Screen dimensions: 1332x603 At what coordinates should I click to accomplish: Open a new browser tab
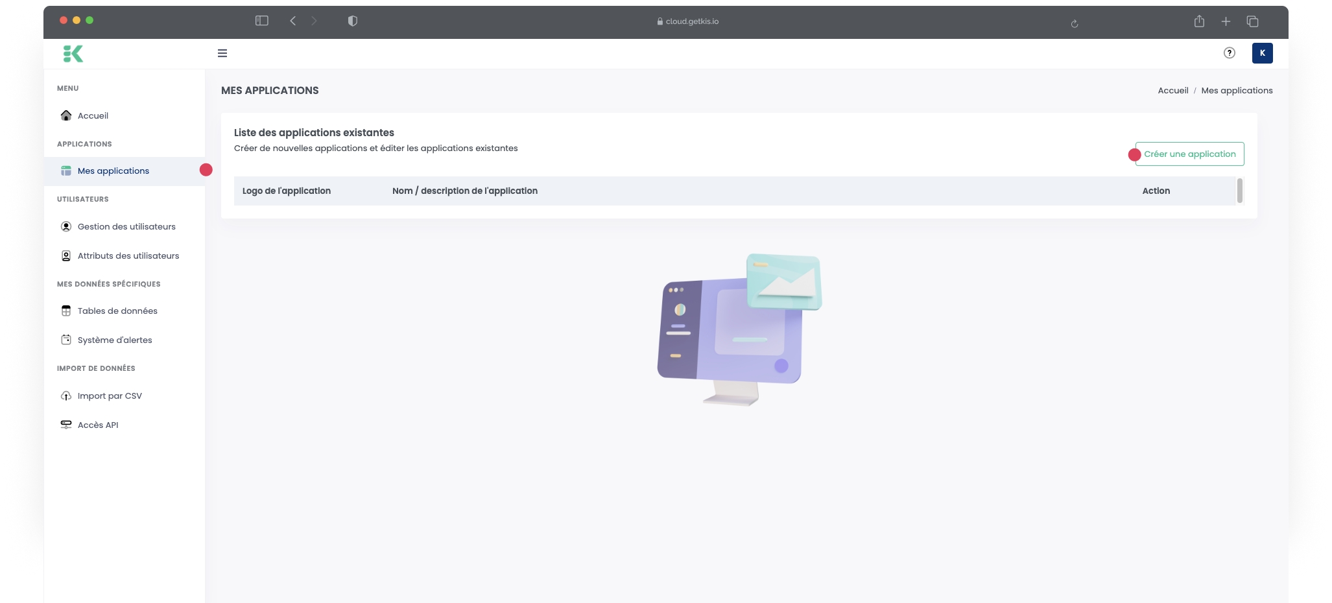pyautogui.click(x=1226, y=21)
